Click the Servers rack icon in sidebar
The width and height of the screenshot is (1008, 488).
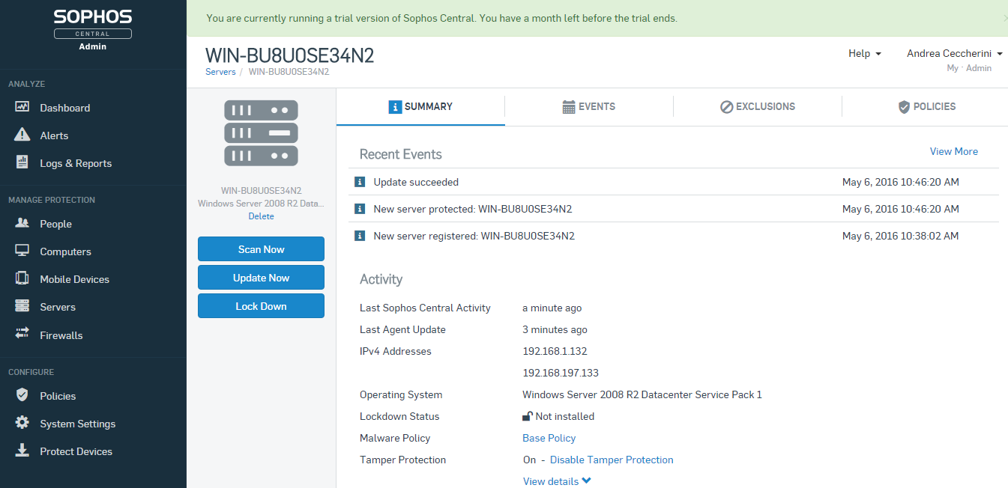22,306
